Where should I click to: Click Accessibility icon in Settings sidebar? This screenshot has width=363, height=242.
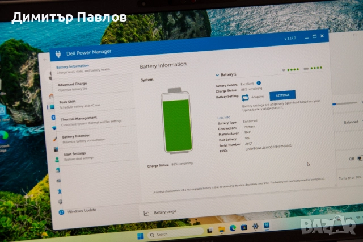60,191
